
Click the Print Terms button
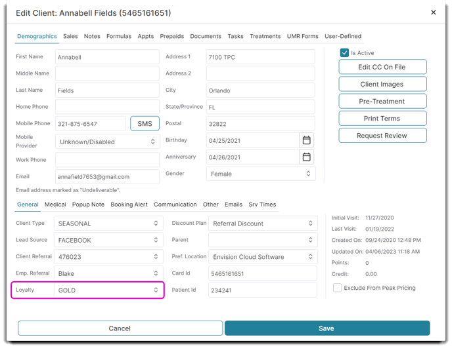click(382, 119)
